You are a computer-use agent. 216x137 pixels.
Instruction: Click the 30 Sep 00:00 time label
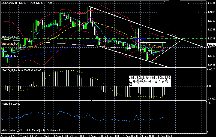point(165,136)
